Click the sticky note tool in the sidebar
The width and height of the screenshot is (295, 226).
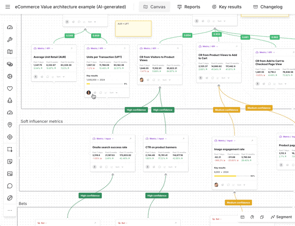tap(10, 162)
